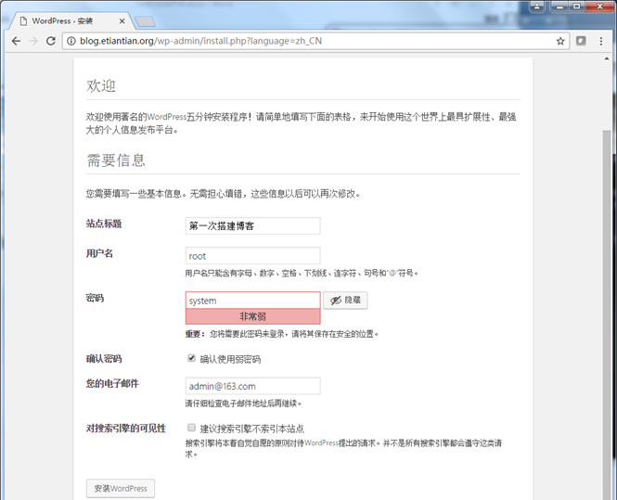Edit the 站点标题 field
This screenshot has height=500, width=617.
tap(252, 225)
